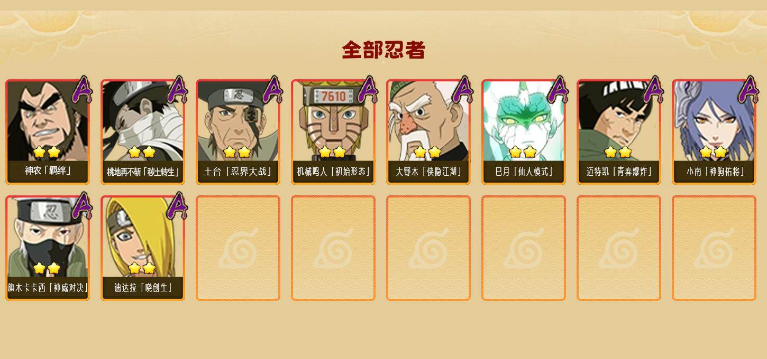Click the A-rank badge on 迪达拉 card
The image size is (767, 359).
177,206
